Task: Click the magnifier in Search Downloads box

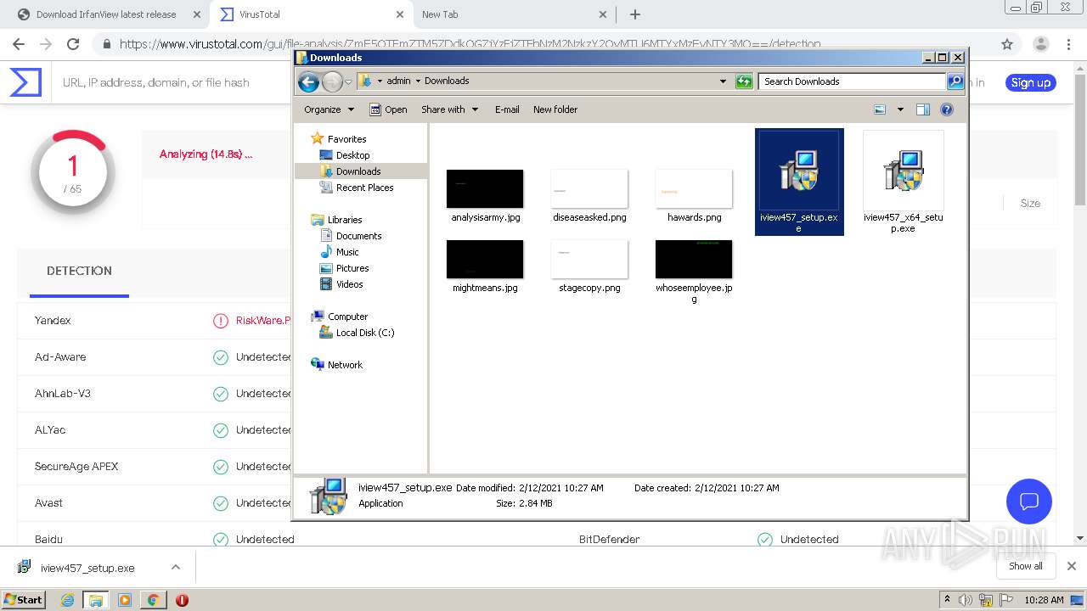Action: [955, 81]
